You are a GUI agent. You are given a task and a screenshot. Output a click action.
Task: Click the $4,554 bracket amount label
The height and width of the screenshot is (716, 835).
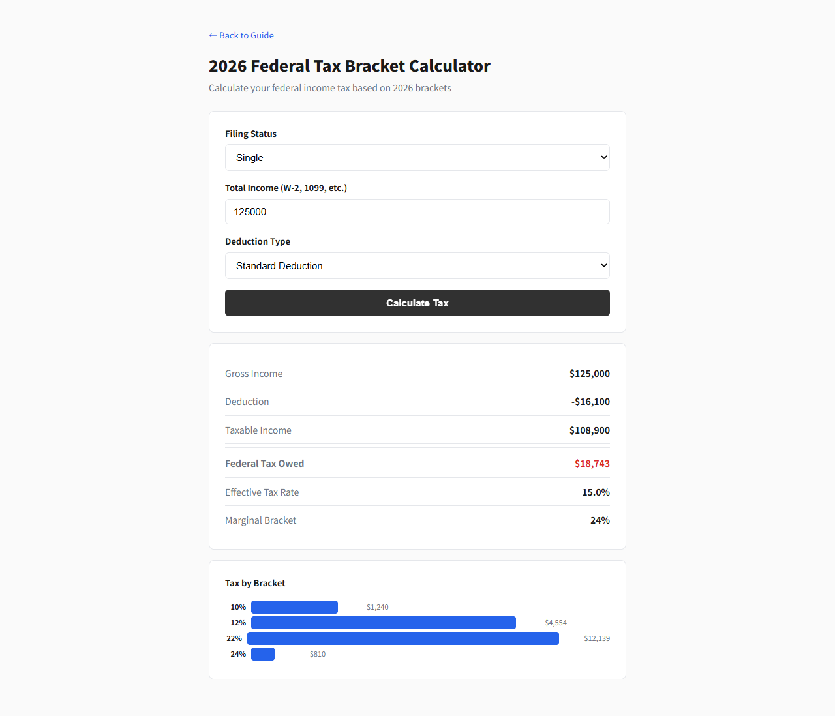tap(556, 623)
